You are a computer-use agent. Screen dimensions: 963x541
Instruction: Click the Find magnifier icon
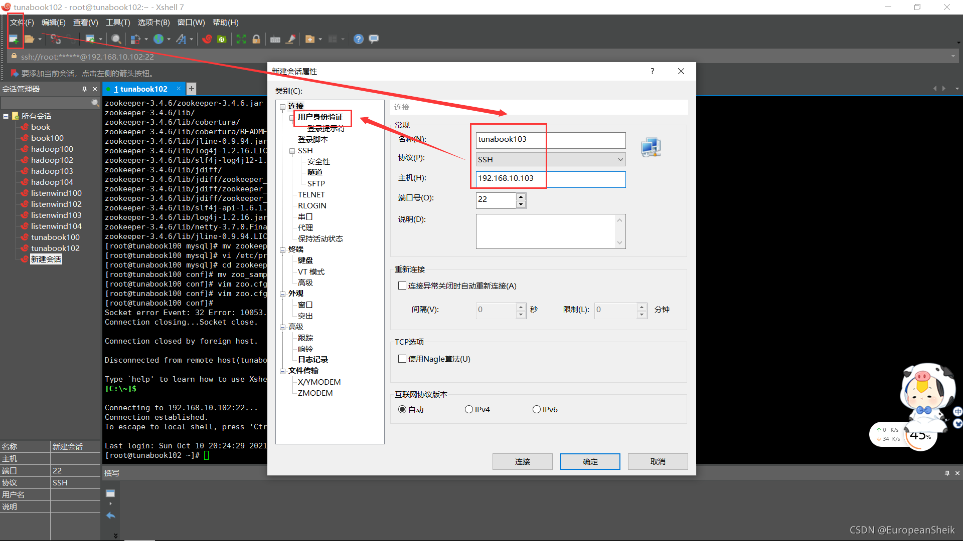[x=116, y=39]
